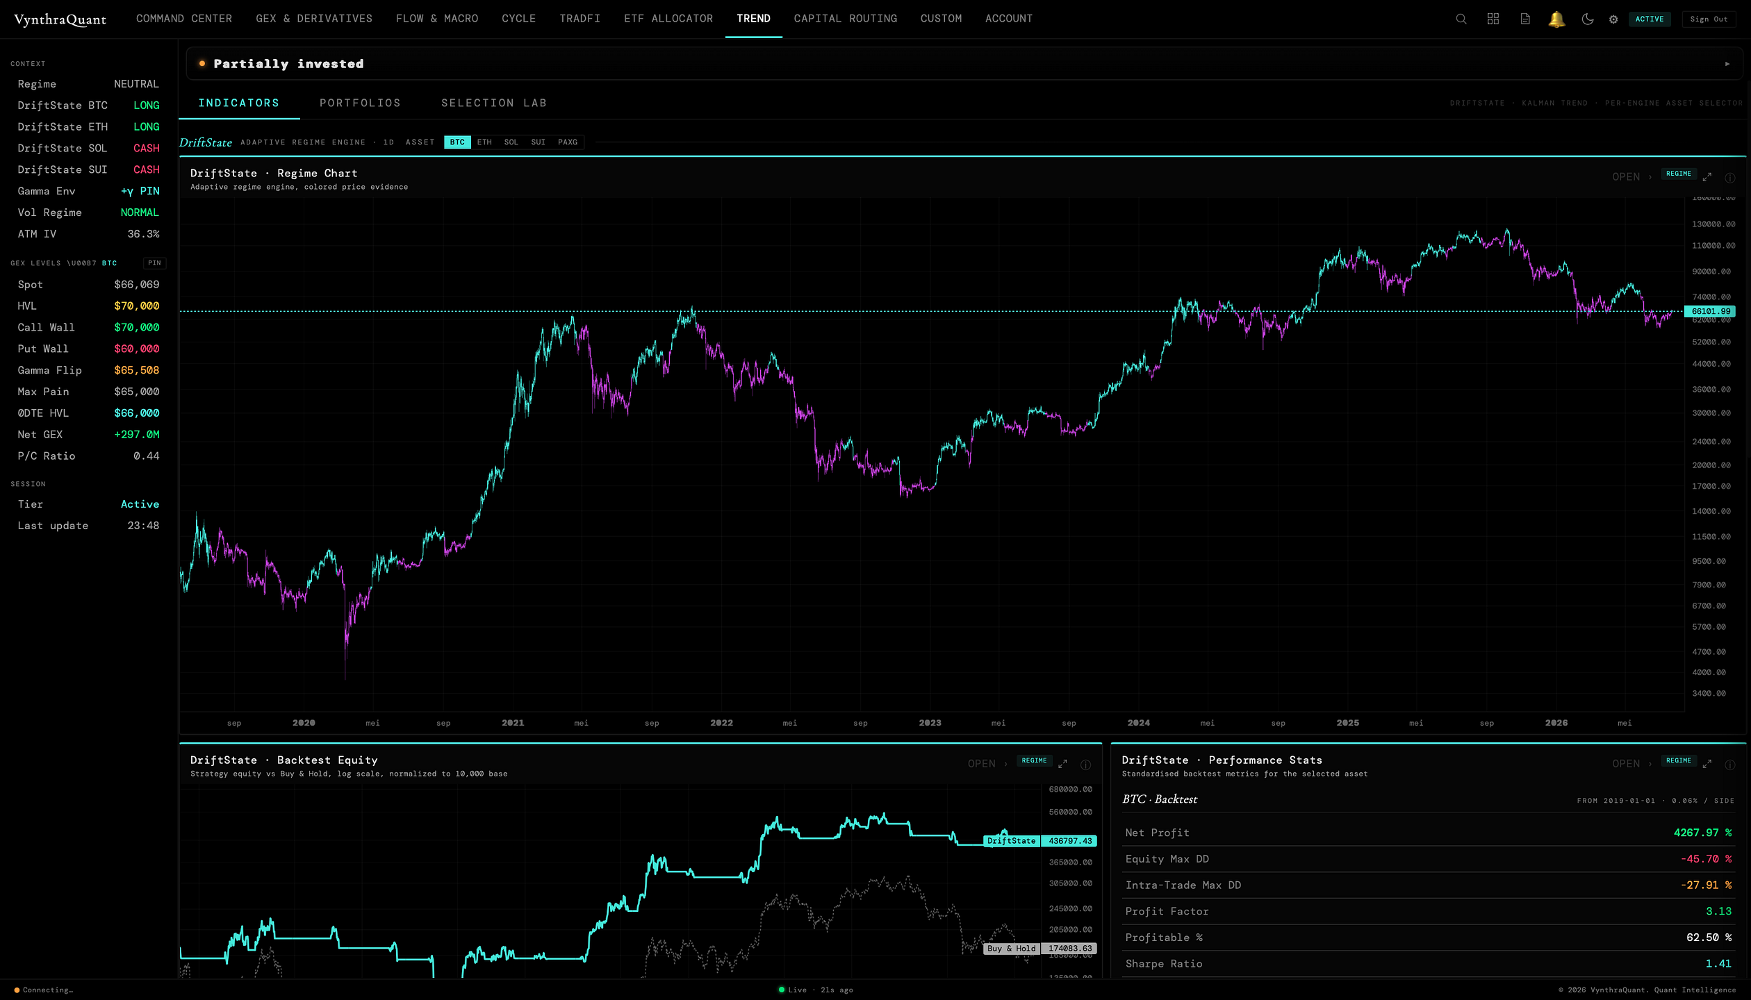Expand the Partially invested banner arrow

[x=1727, y=64]
